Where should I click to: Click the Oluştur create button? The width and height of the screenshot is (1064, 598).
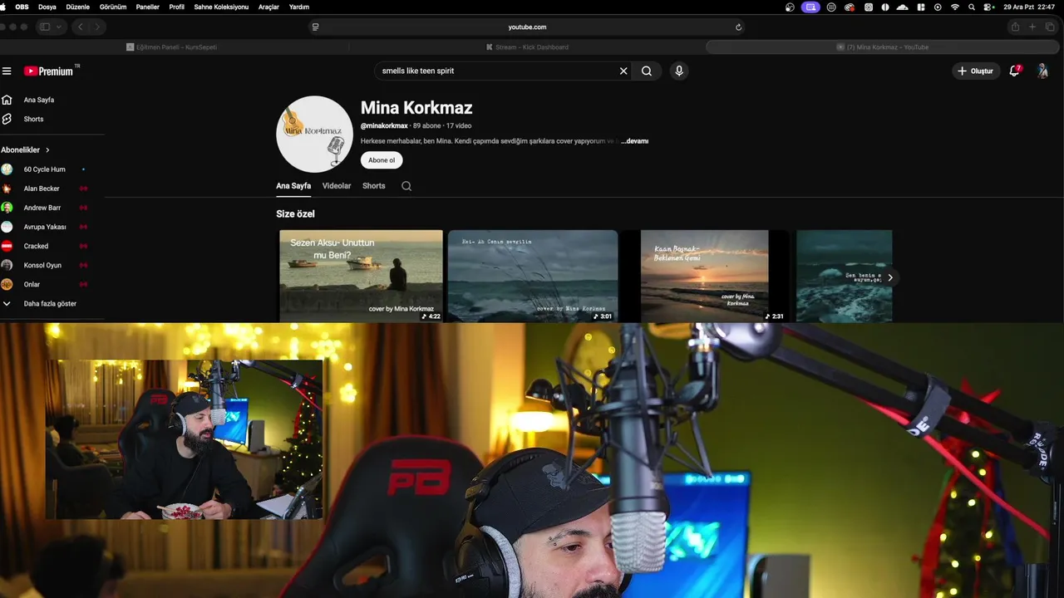[x=976, y=71]
